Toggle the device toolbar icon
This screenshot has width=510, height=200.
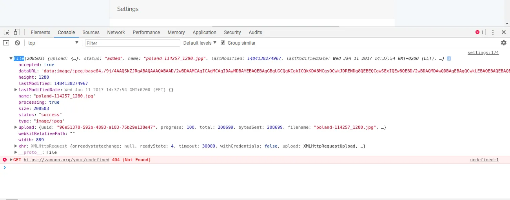click(x=17, y=32)
